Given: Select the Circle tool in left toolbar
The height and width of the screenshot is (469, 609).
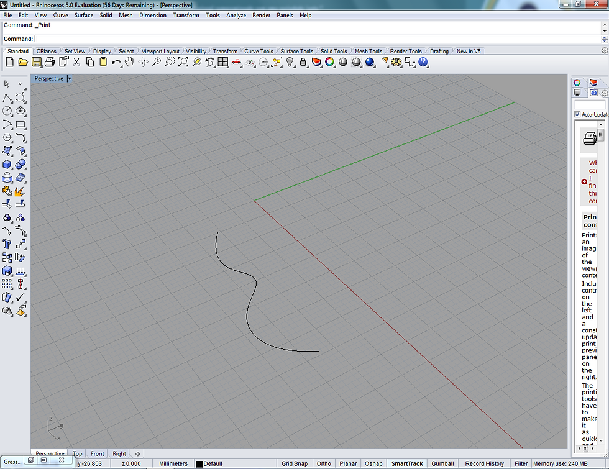Looking at the screenshot, I should 7,111.
